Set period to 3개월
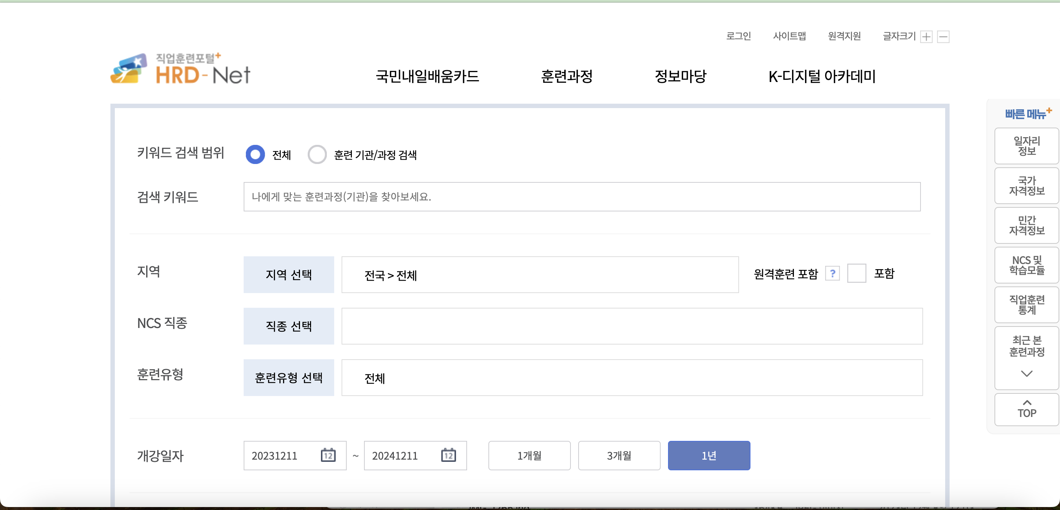1060x510 pixels. [x=619, y=455]
